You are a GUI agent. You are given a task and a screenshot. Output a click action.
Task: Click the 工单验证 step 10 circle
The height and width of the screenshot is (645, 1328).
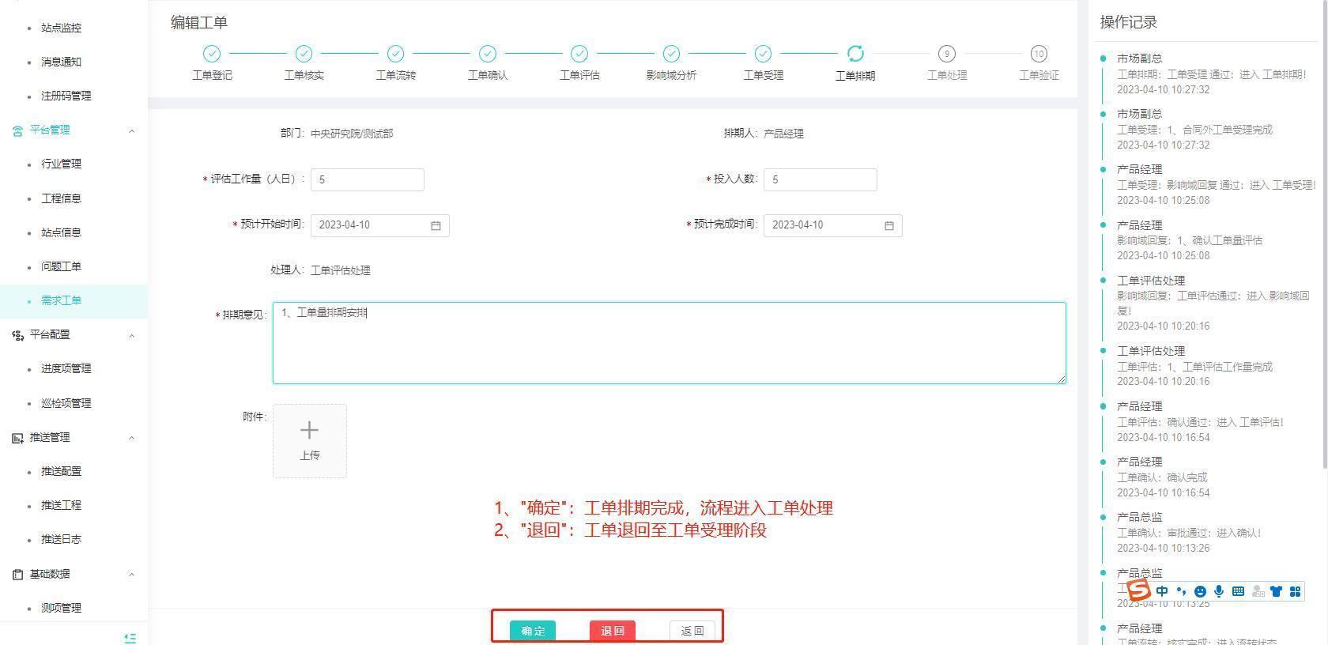1038,54
